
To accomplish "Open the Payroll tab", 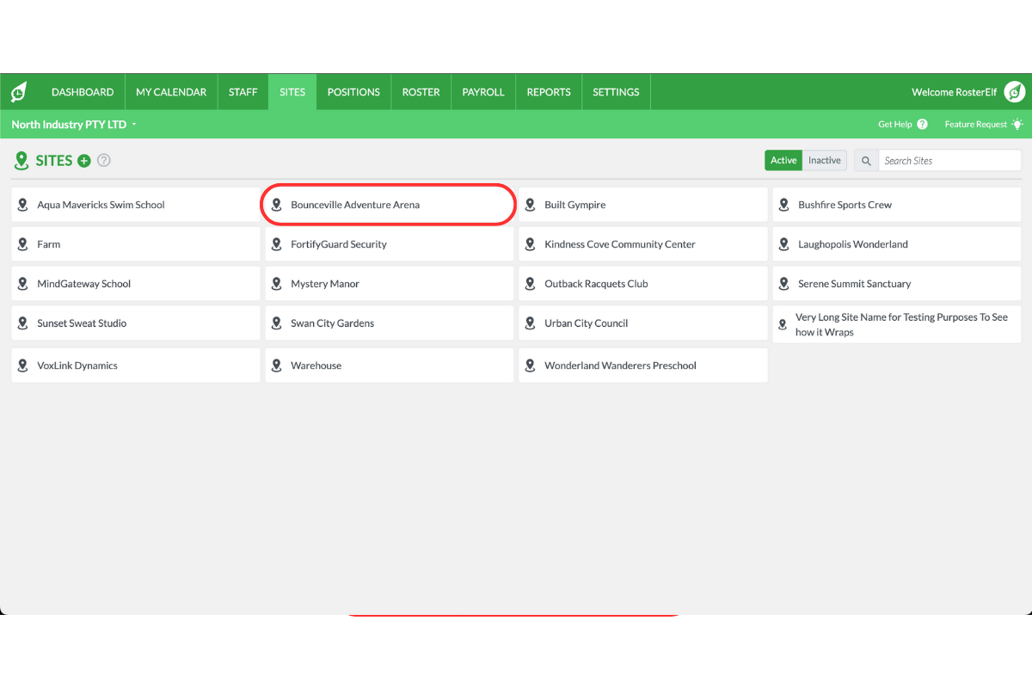I will pyautogui.click(x=483, y=92).
